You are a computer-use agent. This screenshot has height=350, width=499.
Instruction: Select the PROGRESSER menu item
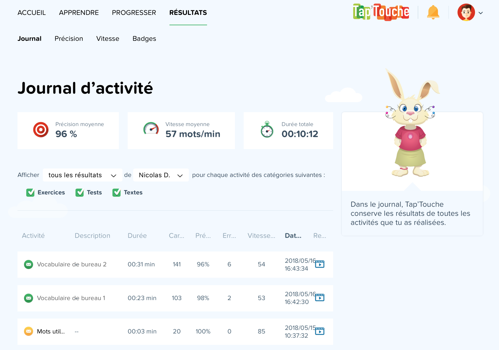click(x=134, y=13)
